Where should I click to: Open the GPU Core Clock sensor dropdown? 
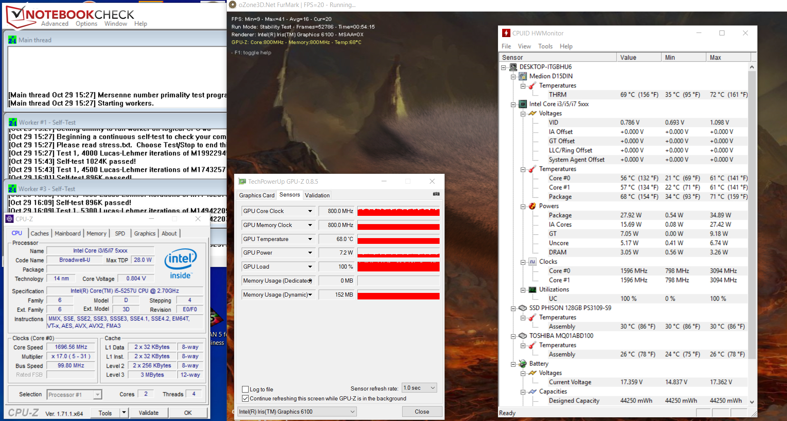click(310, 211)
